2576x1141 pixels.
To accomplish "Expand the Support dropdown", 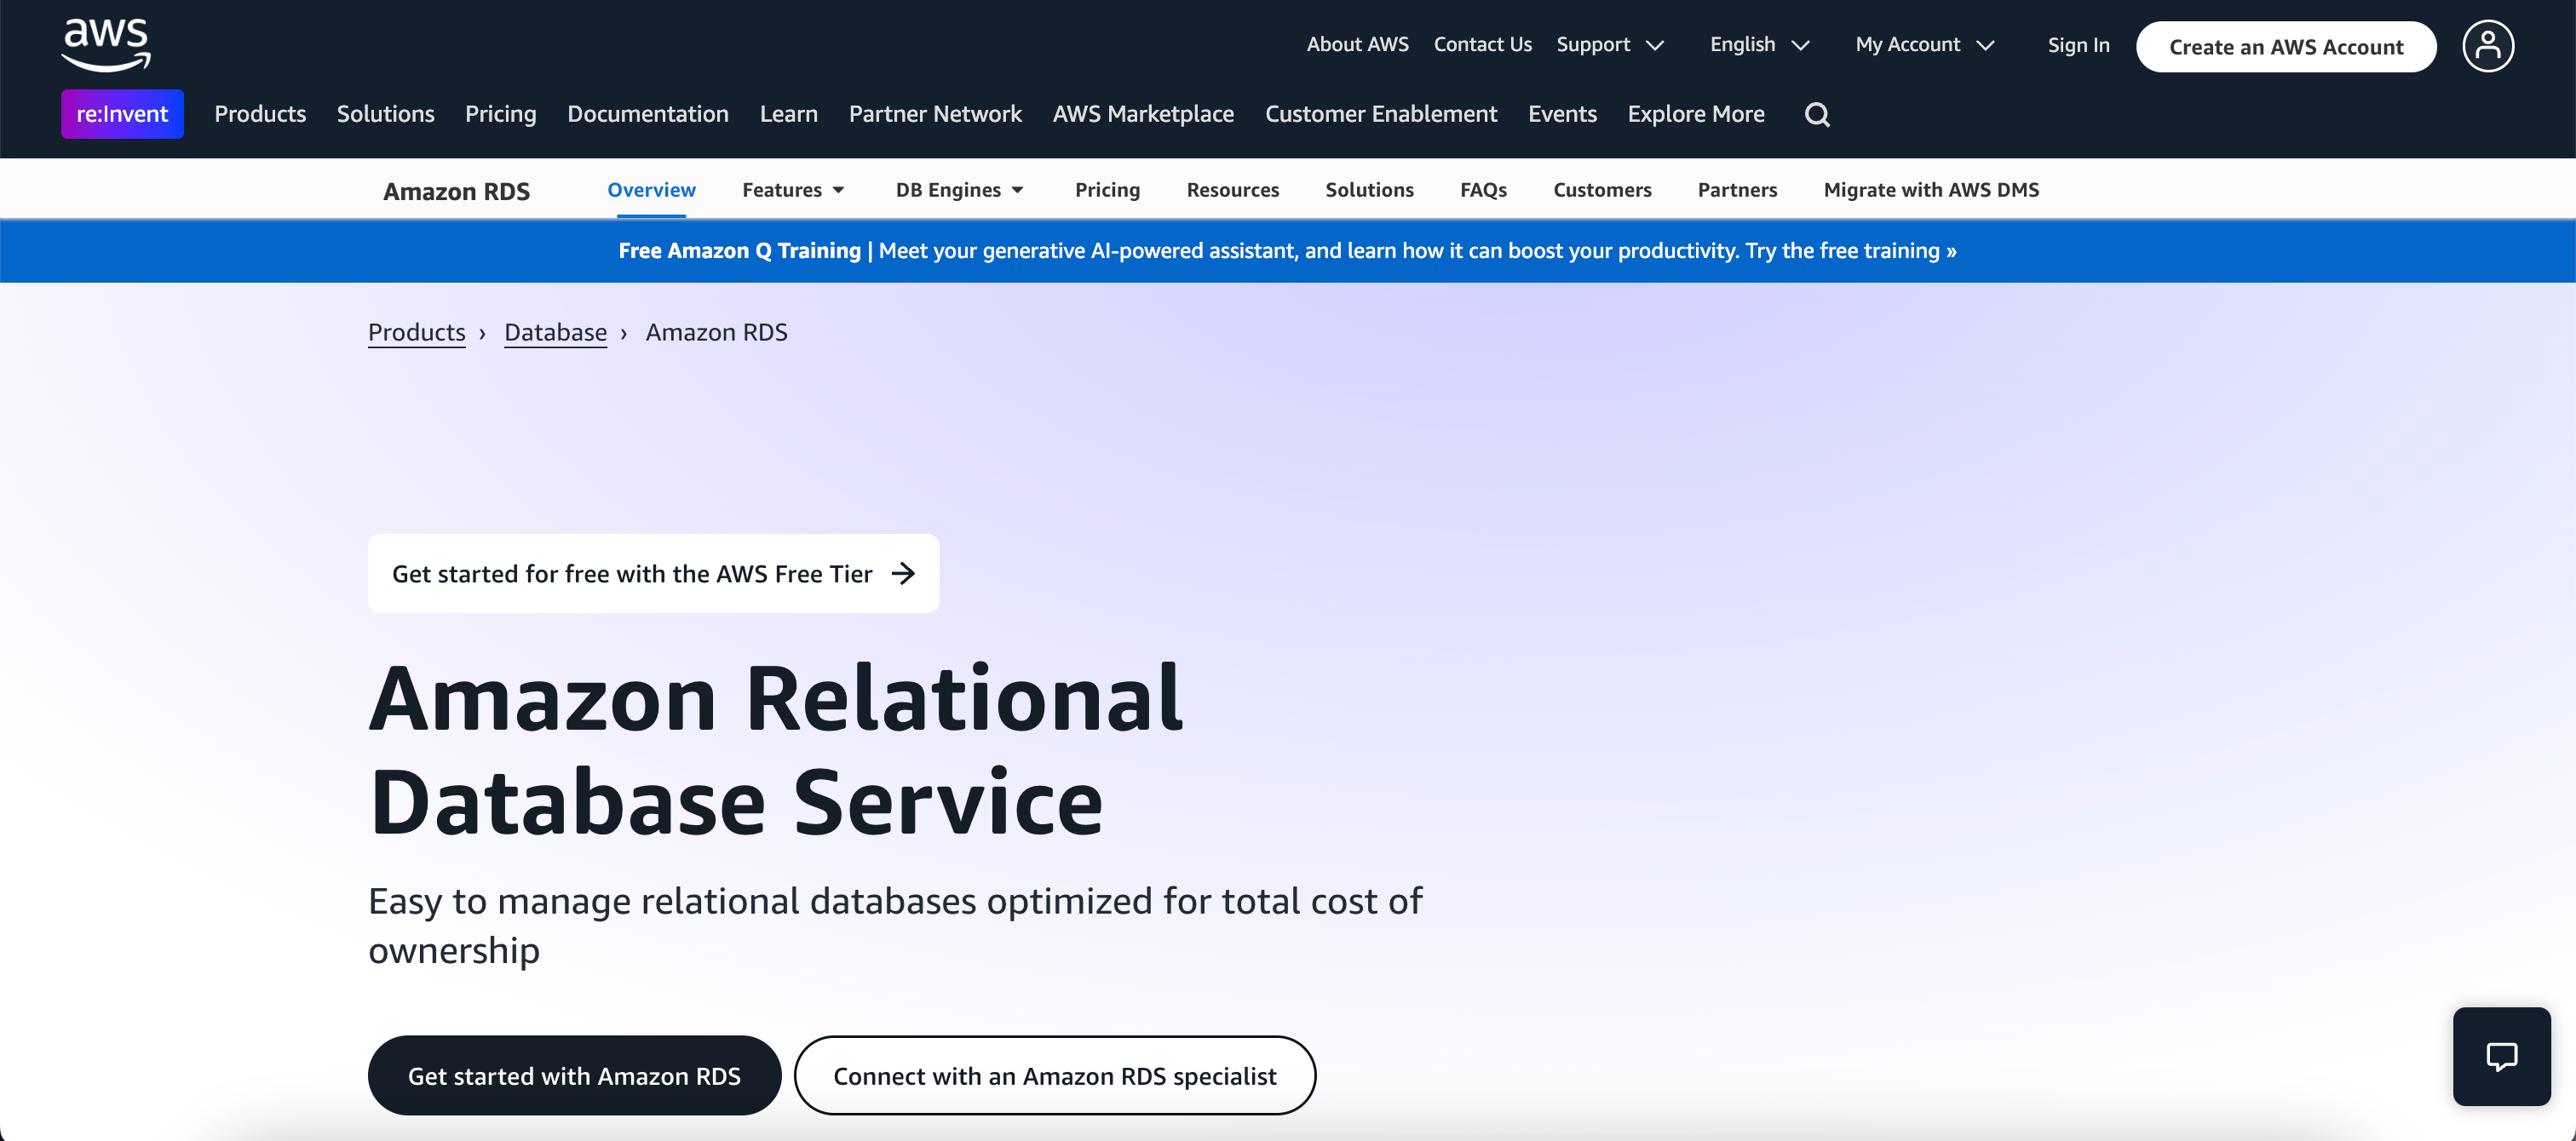I will (x=1610, y=45).
